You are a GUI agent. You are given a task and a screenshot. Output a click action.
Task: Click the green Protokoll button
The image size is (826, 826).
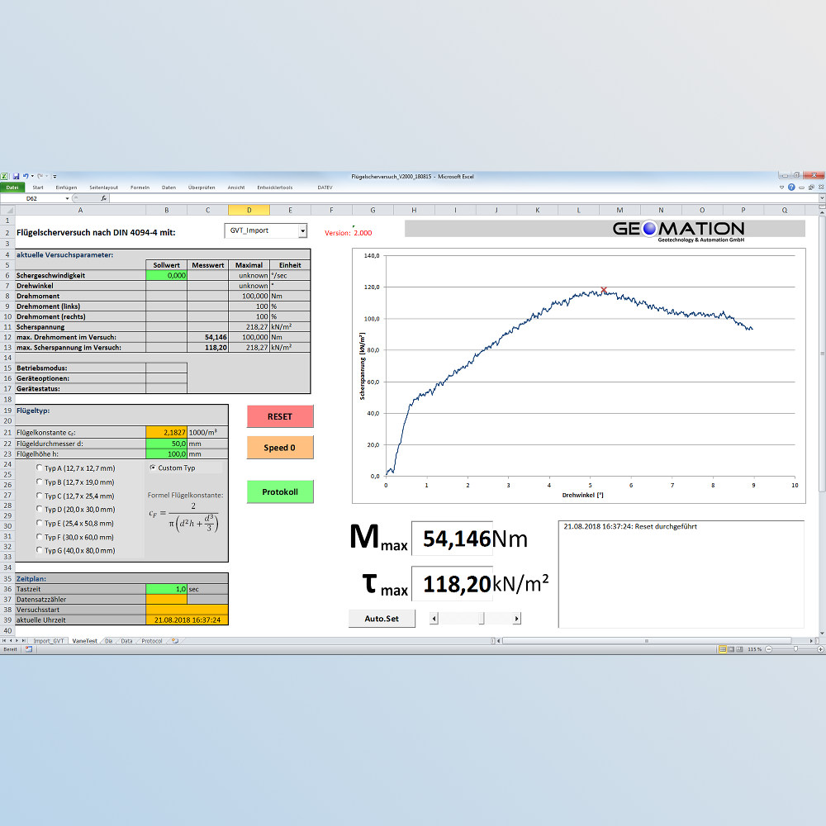[x=280, y=491]
